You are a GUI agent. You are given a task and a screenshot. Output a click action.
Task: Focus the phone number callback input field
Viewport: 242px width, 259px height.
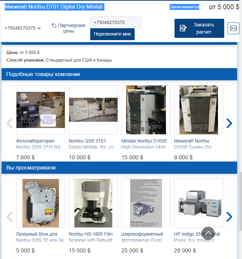(x=116, y=22)
